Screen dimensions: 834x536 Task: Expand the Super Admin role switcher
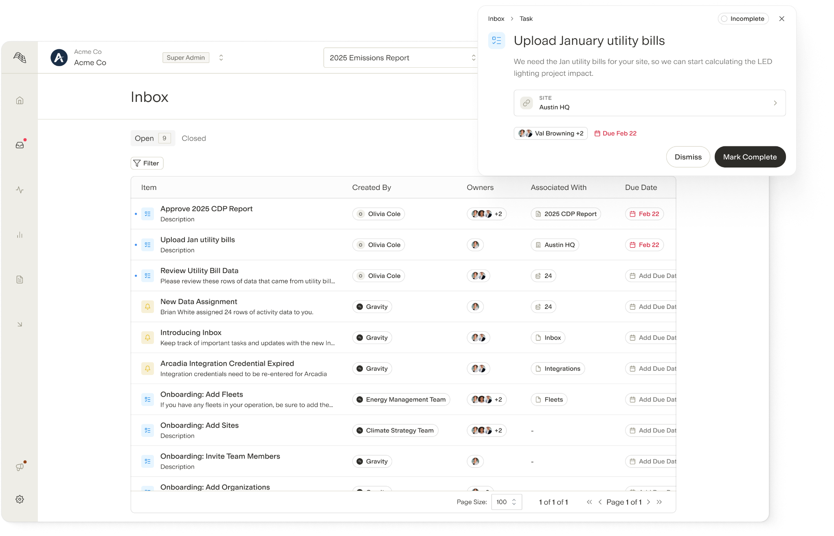(x=221, y=57)
